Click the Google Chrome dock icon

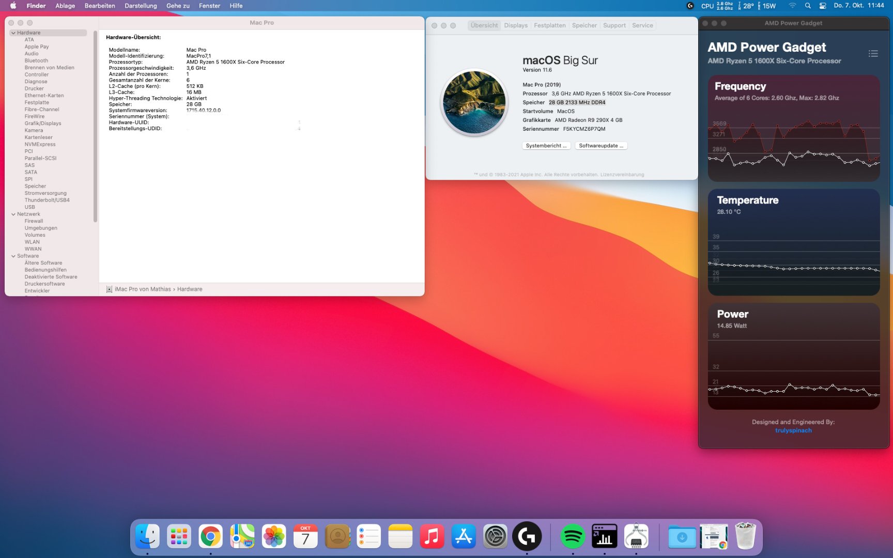(x=210, y=537)
